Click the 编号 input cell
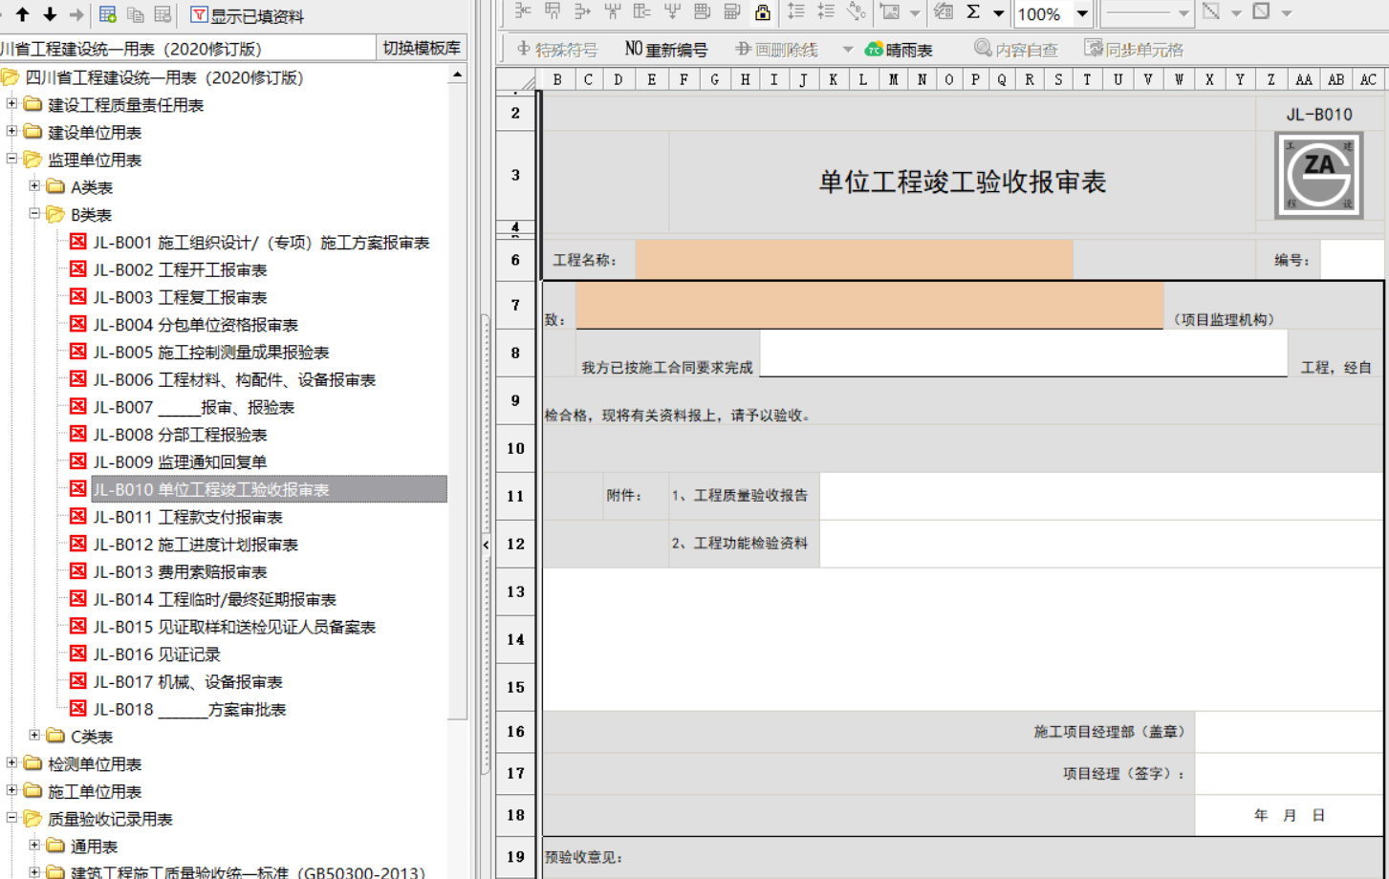 coord(1352,260)
